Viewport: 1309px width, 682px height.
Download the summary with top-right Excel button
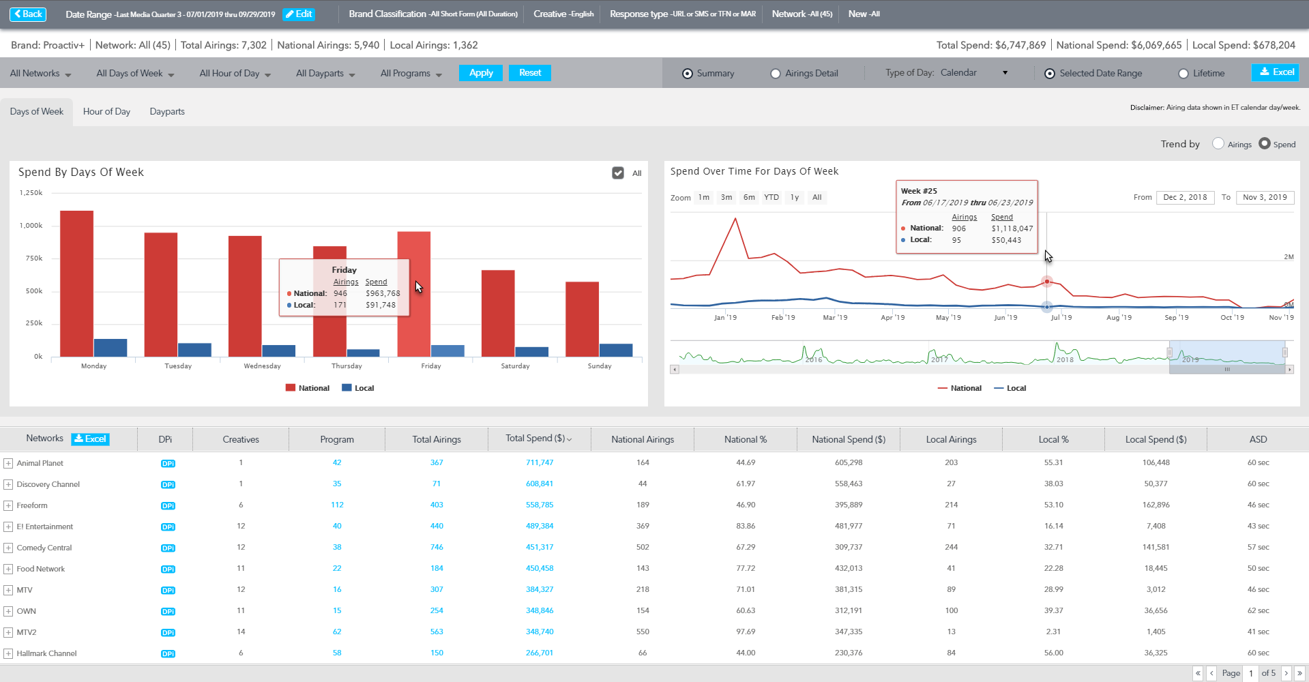click(1276, 72)
